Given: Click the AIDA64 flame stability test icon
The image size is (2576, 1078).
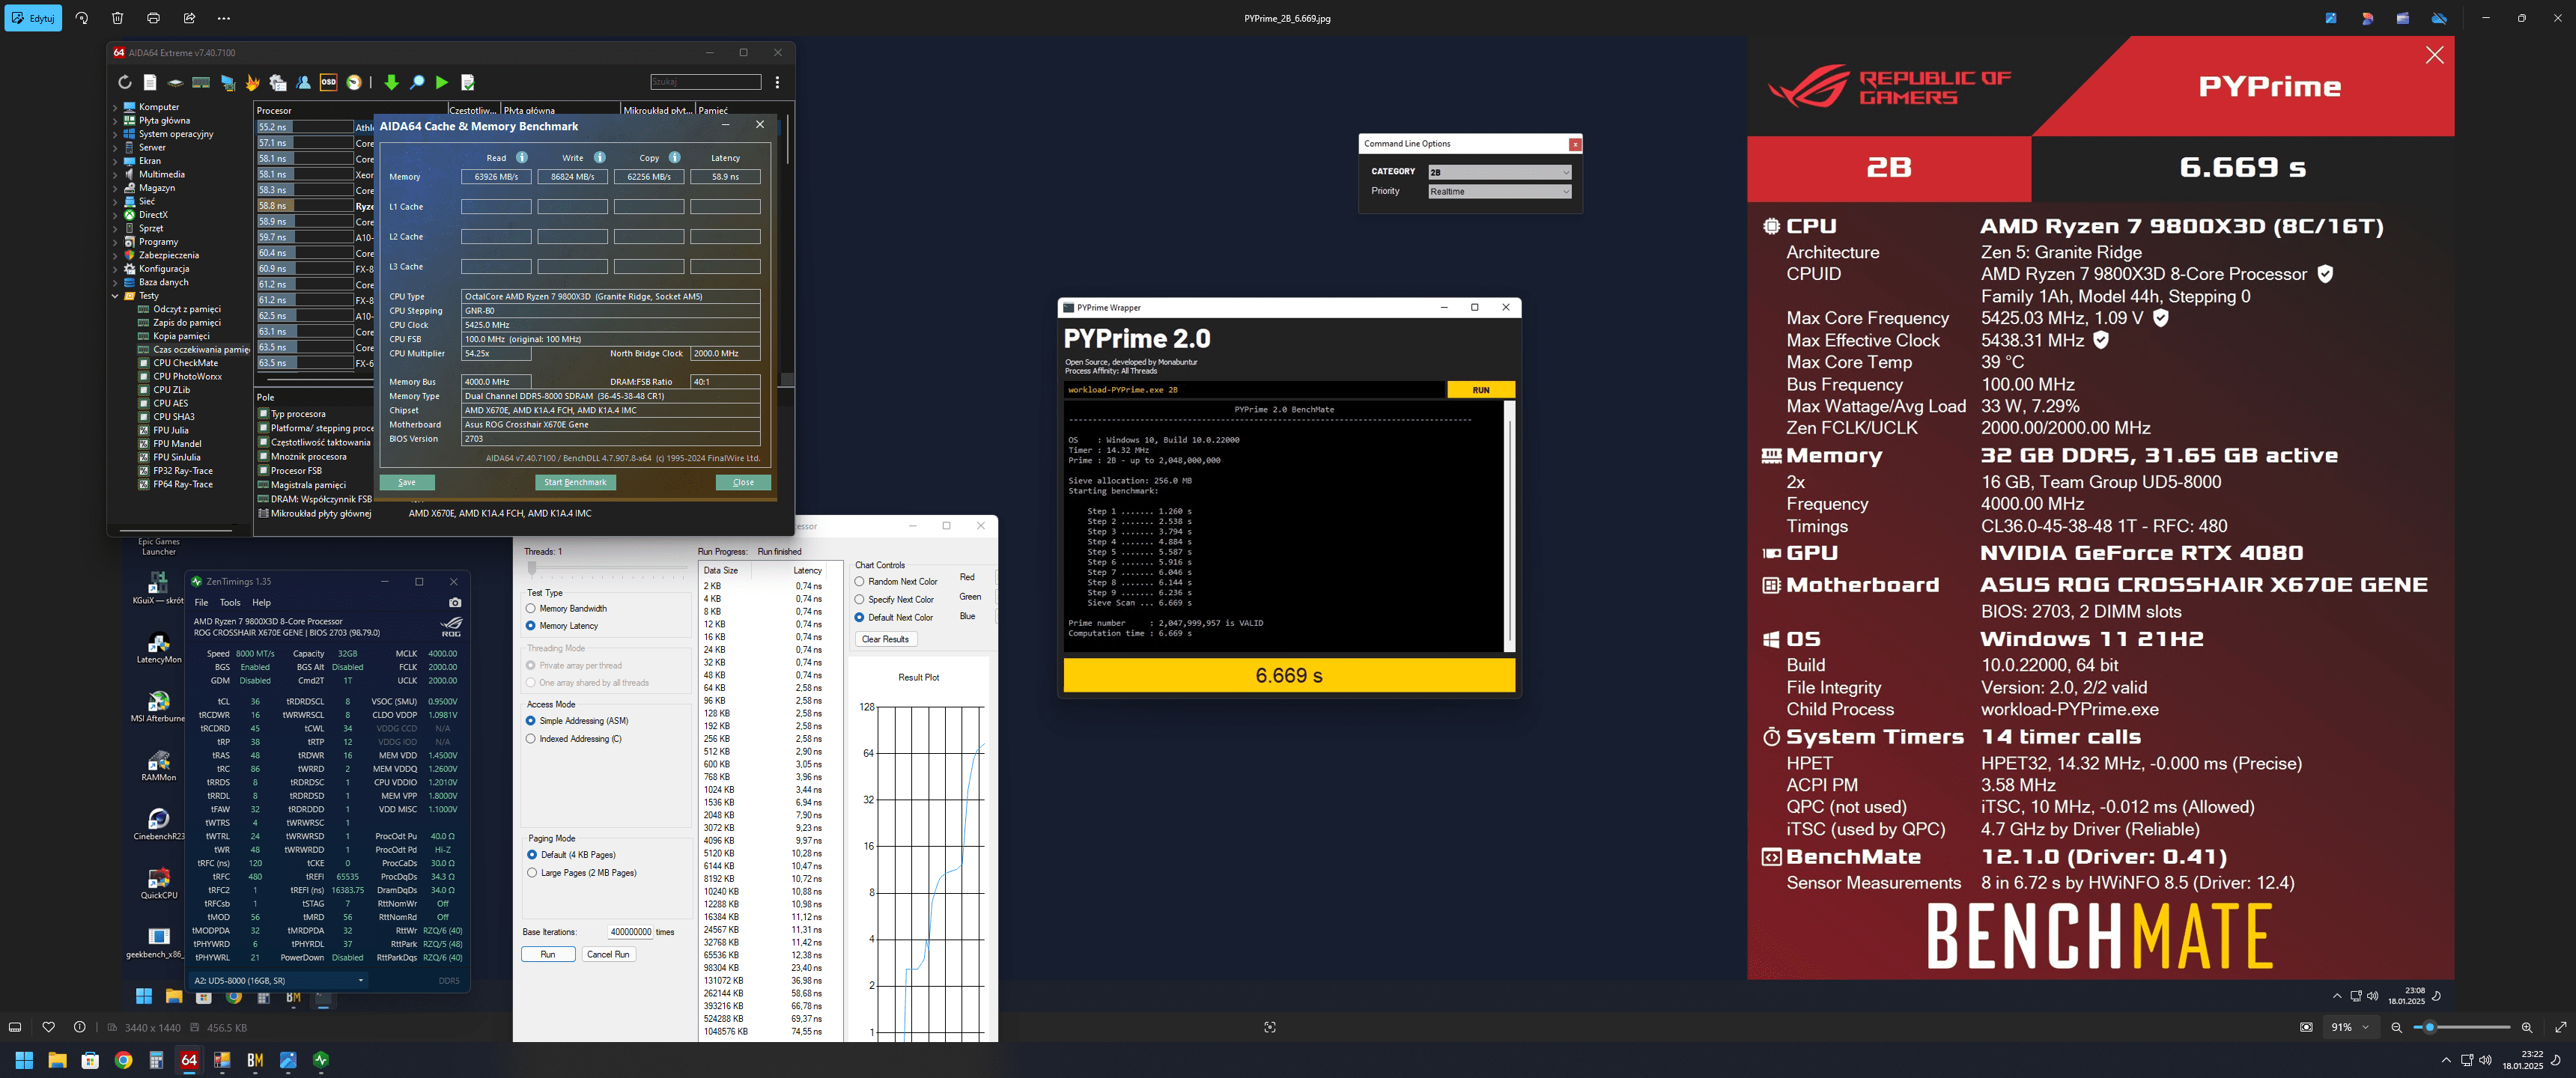Looking at the screenshot, I should (253, 83).
